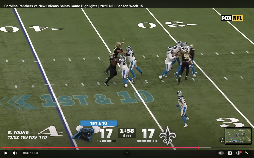
Task: Expand the more videos chevron
Action: [x=127, y=153]
